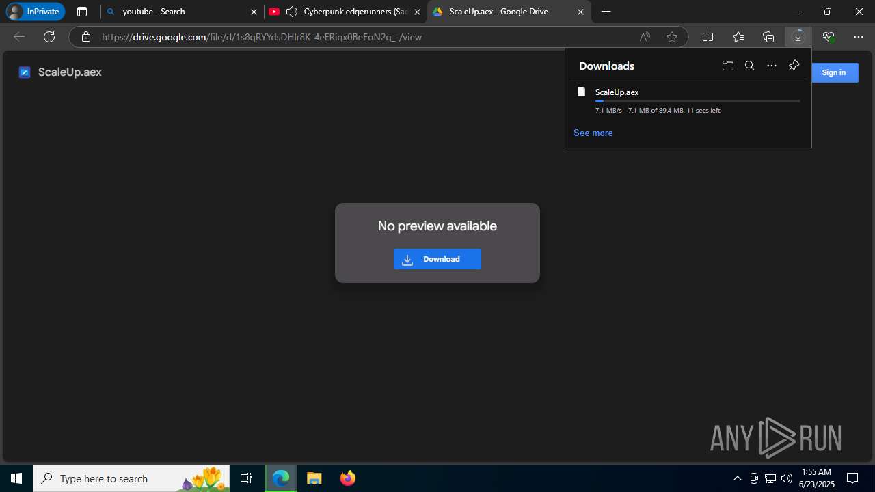Turn on Read aloud
This screenshot has height=492, width=875.
pyautogui.click(x=645, y=37)
